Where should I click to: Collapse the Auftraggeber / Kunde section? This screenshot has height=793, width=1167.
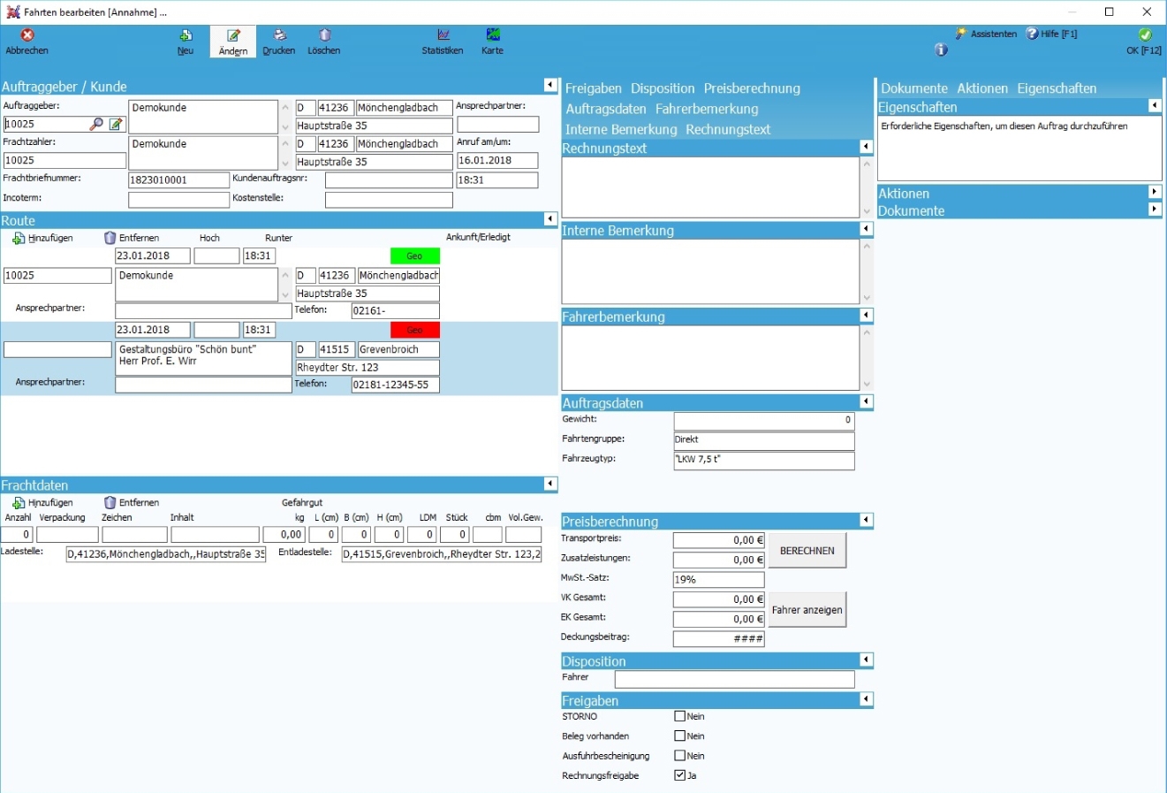[550, 85]
